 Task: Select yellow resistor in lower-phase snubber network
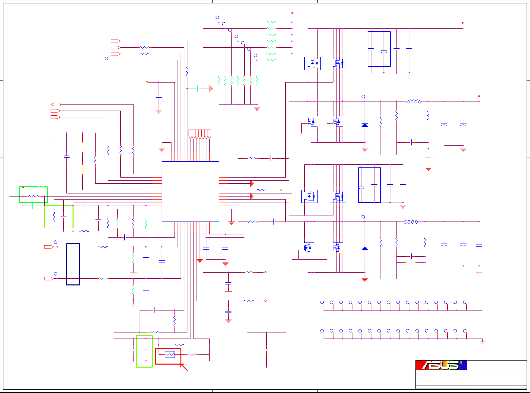click(411, 262)
